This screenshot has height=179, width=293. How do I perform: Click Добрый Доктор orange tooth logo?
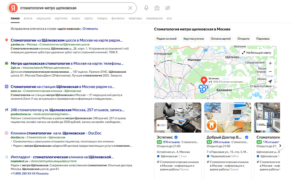[211, 125]
